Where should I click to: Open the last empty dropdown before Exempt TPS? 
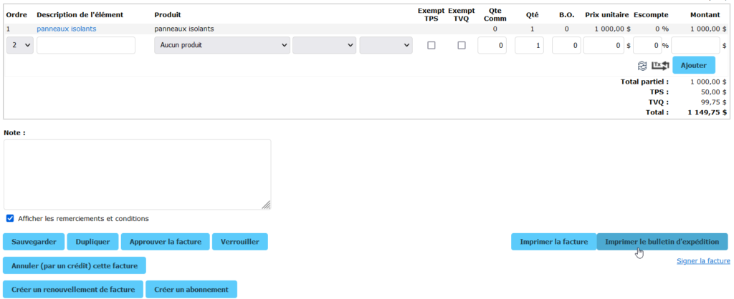click(x=386, y=45)
